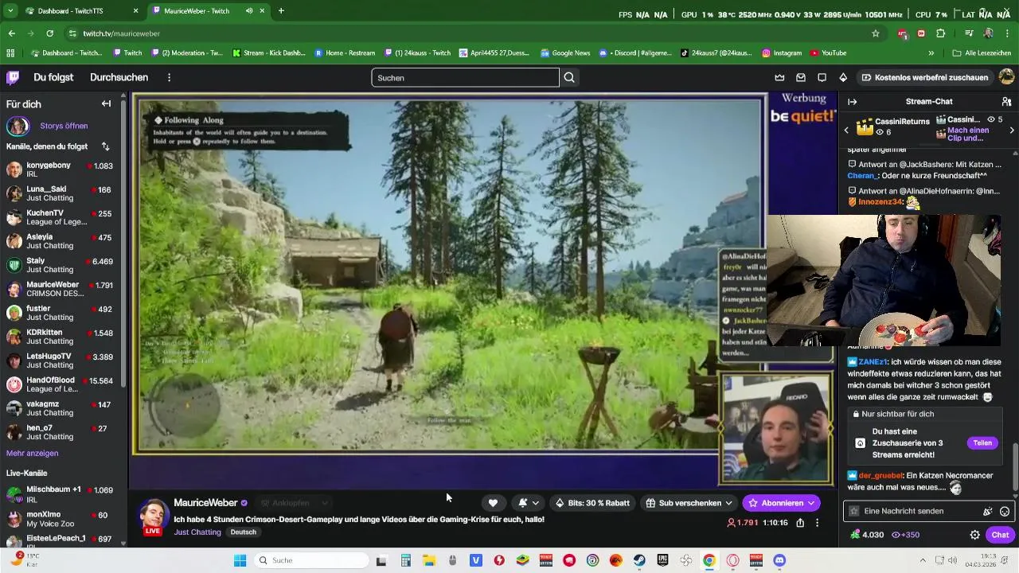
Task: Reload the Twitch page
Action: pyautogui.click(x=49, y=33)
